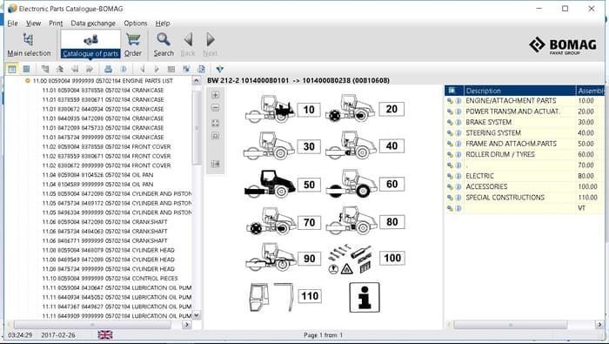The height and width of the screenshot is (344, 609).
Task: Click info icon beside BRAKE SYSTEM
Action: tap(458, 122)
